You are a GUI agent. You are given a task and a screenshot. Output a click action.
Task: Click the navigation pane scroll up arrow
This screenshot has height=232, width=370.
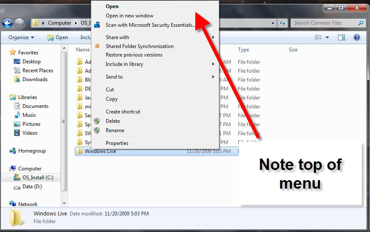click(x=64, y=48)
